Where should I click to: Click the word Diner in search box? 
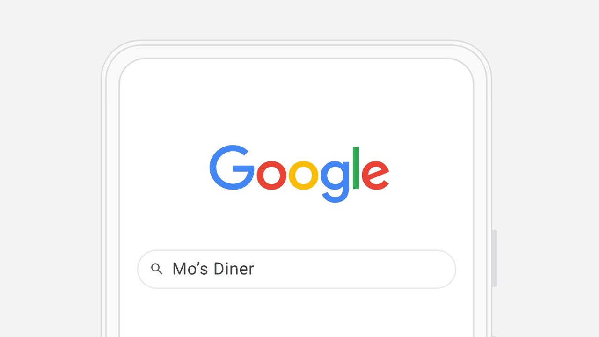pos(234,269)
